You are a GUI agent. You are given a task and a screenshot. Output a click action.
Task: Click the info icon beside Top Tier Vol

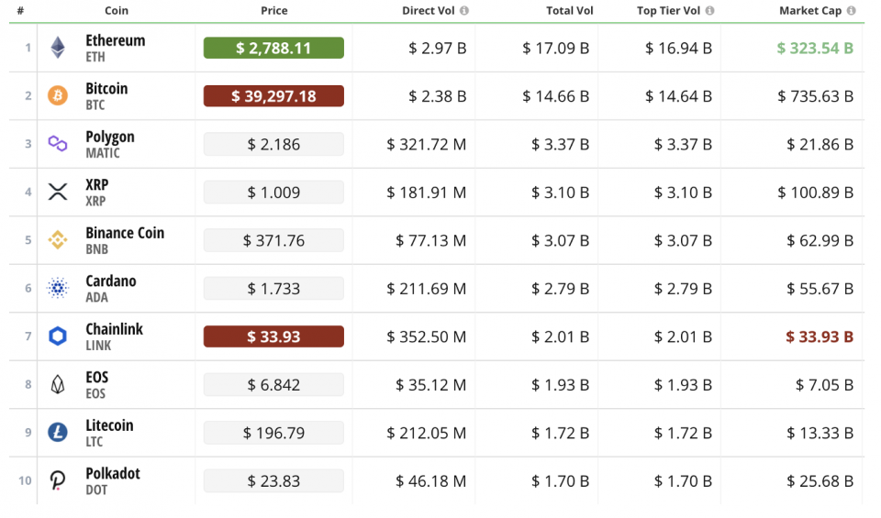pyautogui.click(x=709, y=11)
